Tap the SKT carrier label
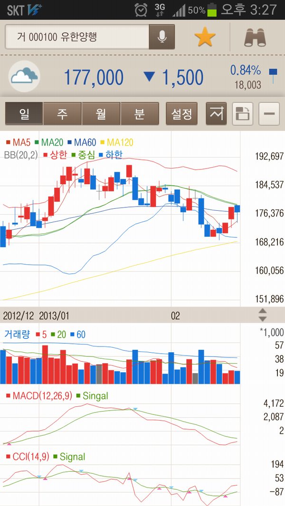 pos(16,10)
